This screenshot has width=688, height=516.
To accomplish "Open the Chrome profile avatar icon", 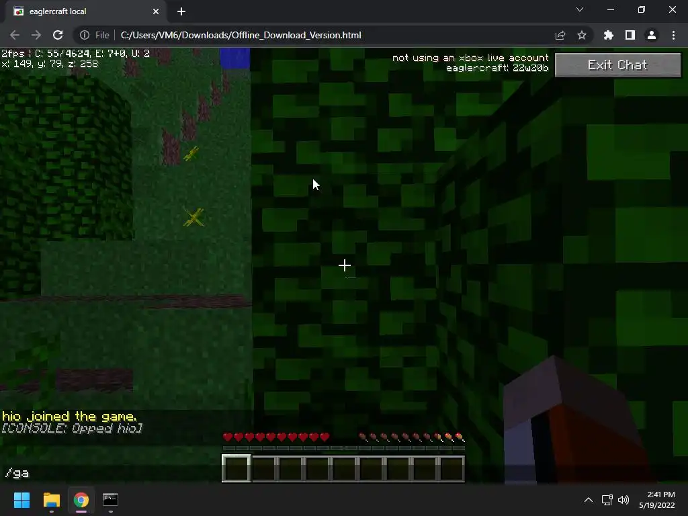I will tap(652, 35).
